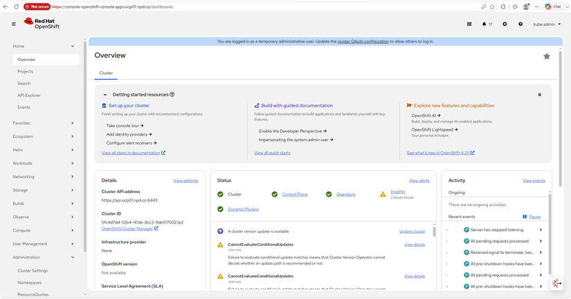Collapse the Administration navigation section
The height and width of the screenshot is (299, 571).
tap(73, 257)
